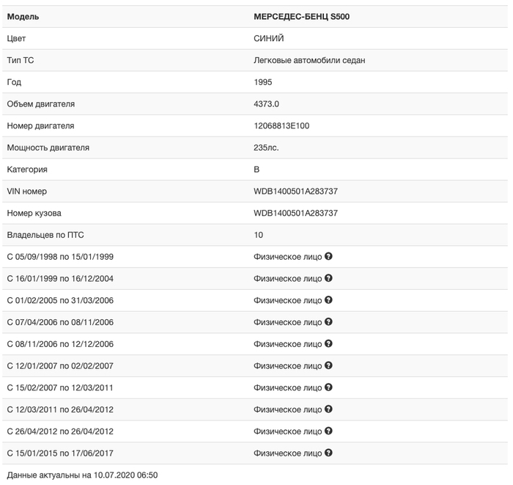Click help icon for 12/03/2011–26/04/2012 owner

(x=329, y=409)
